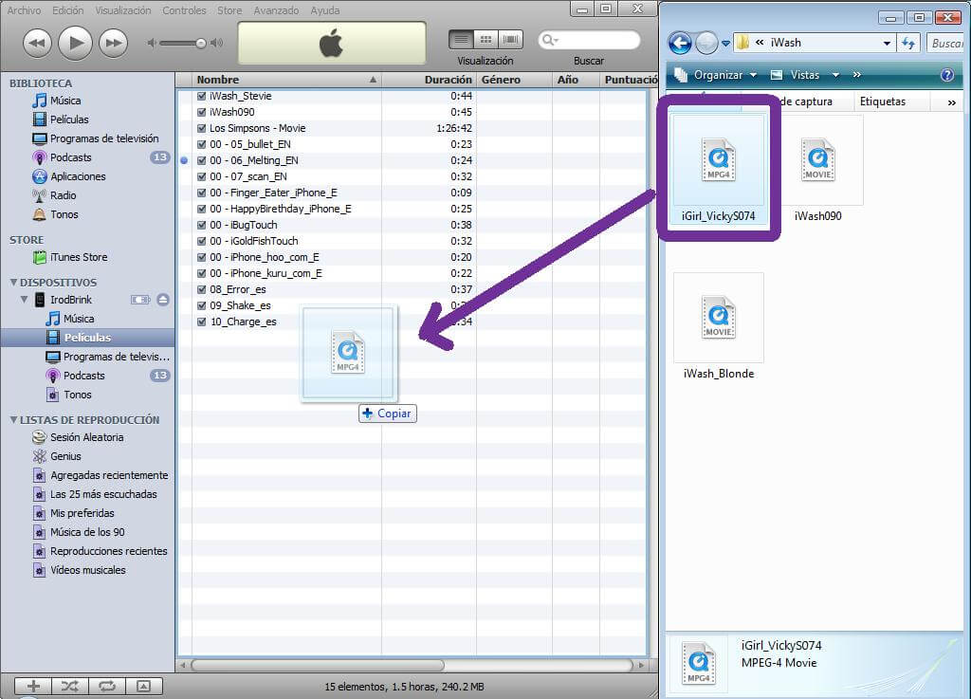Toggle shuffle in the iTunes bottom bar
The image size is (971, 699).
point(69,686)
